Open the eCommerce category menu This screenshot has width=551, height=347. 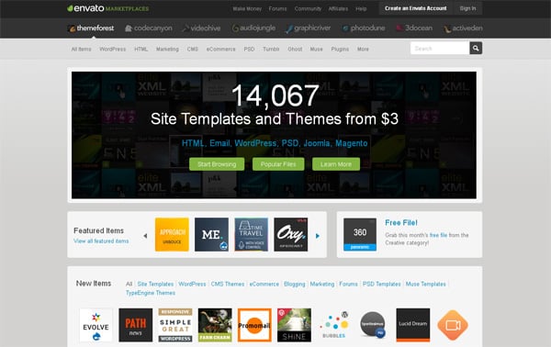pos(220,50)
